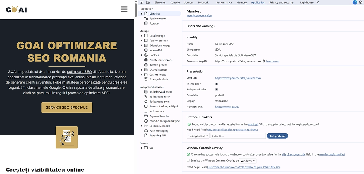
Task: Click SERVICII SEO SPECIALE button
Action: [67, 107]
